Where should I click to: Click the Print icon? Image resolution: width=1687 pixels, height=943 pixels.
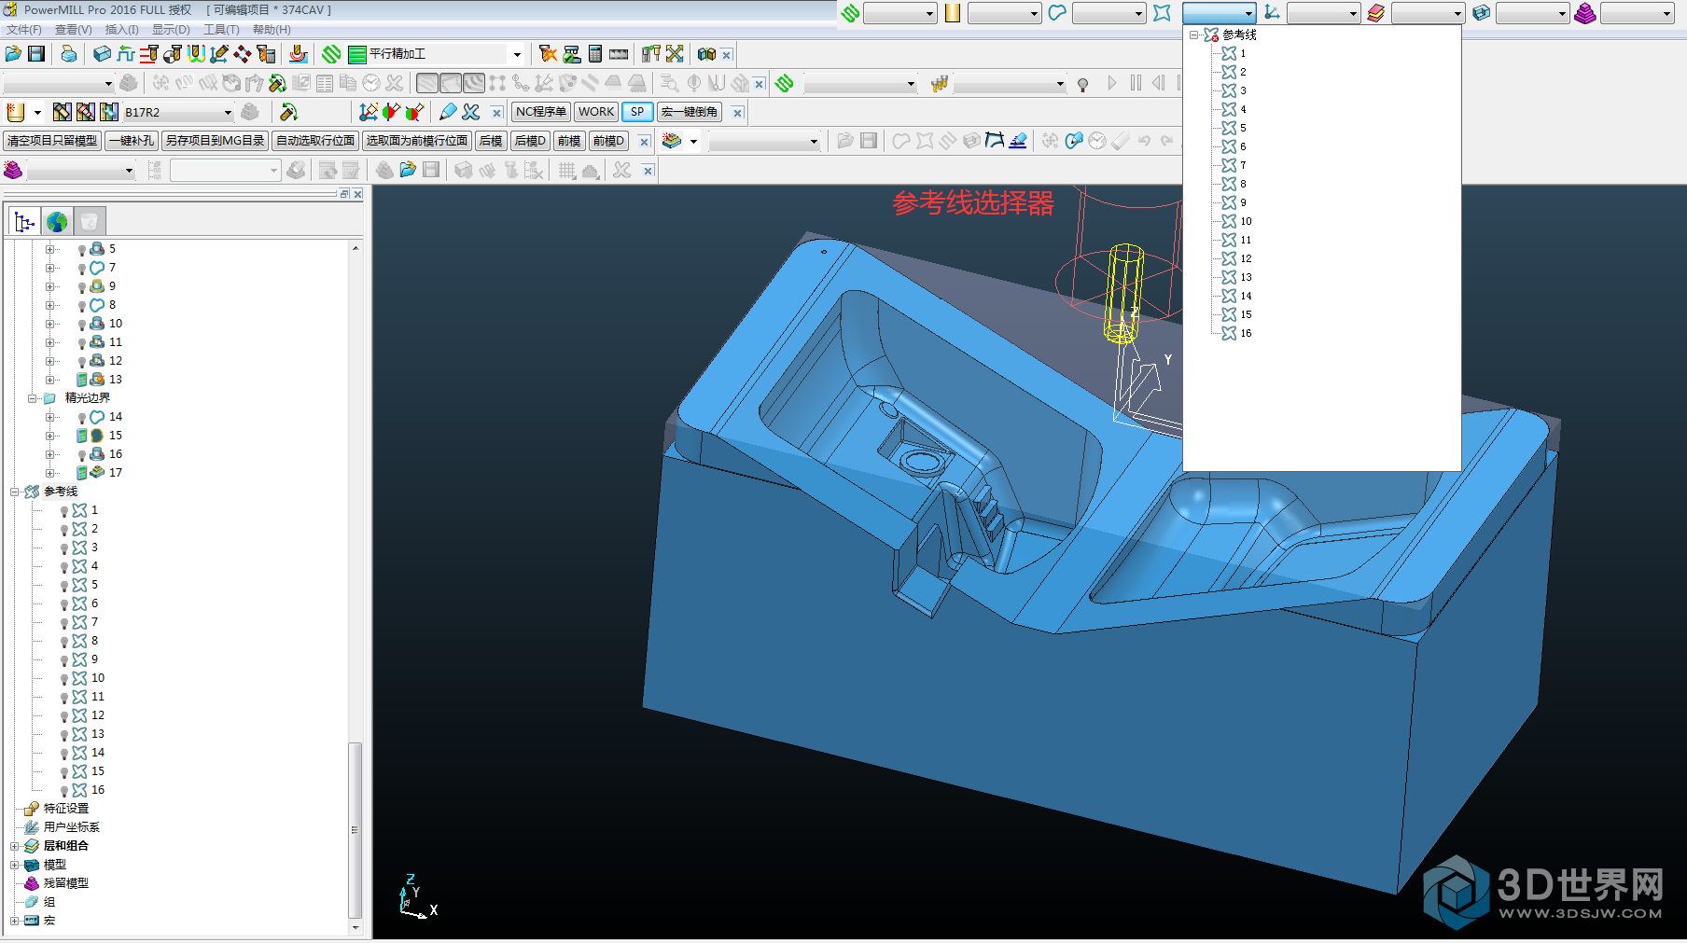(x=69, y=54)
